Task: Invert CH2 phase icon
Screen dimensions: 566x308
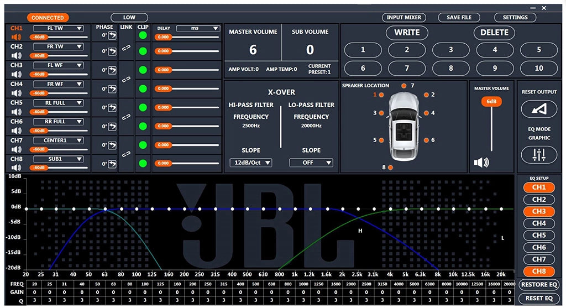Action: pos(113,51)
